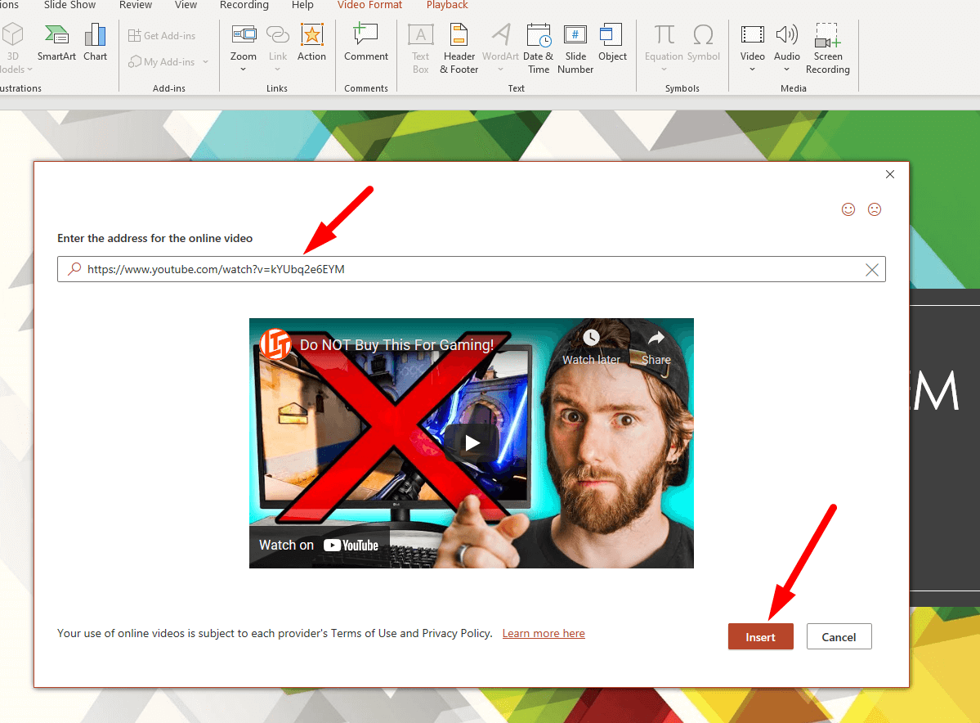This screenshot has width=980, height=723.
Task: Switch to the Playback tab
Action: 447,5
